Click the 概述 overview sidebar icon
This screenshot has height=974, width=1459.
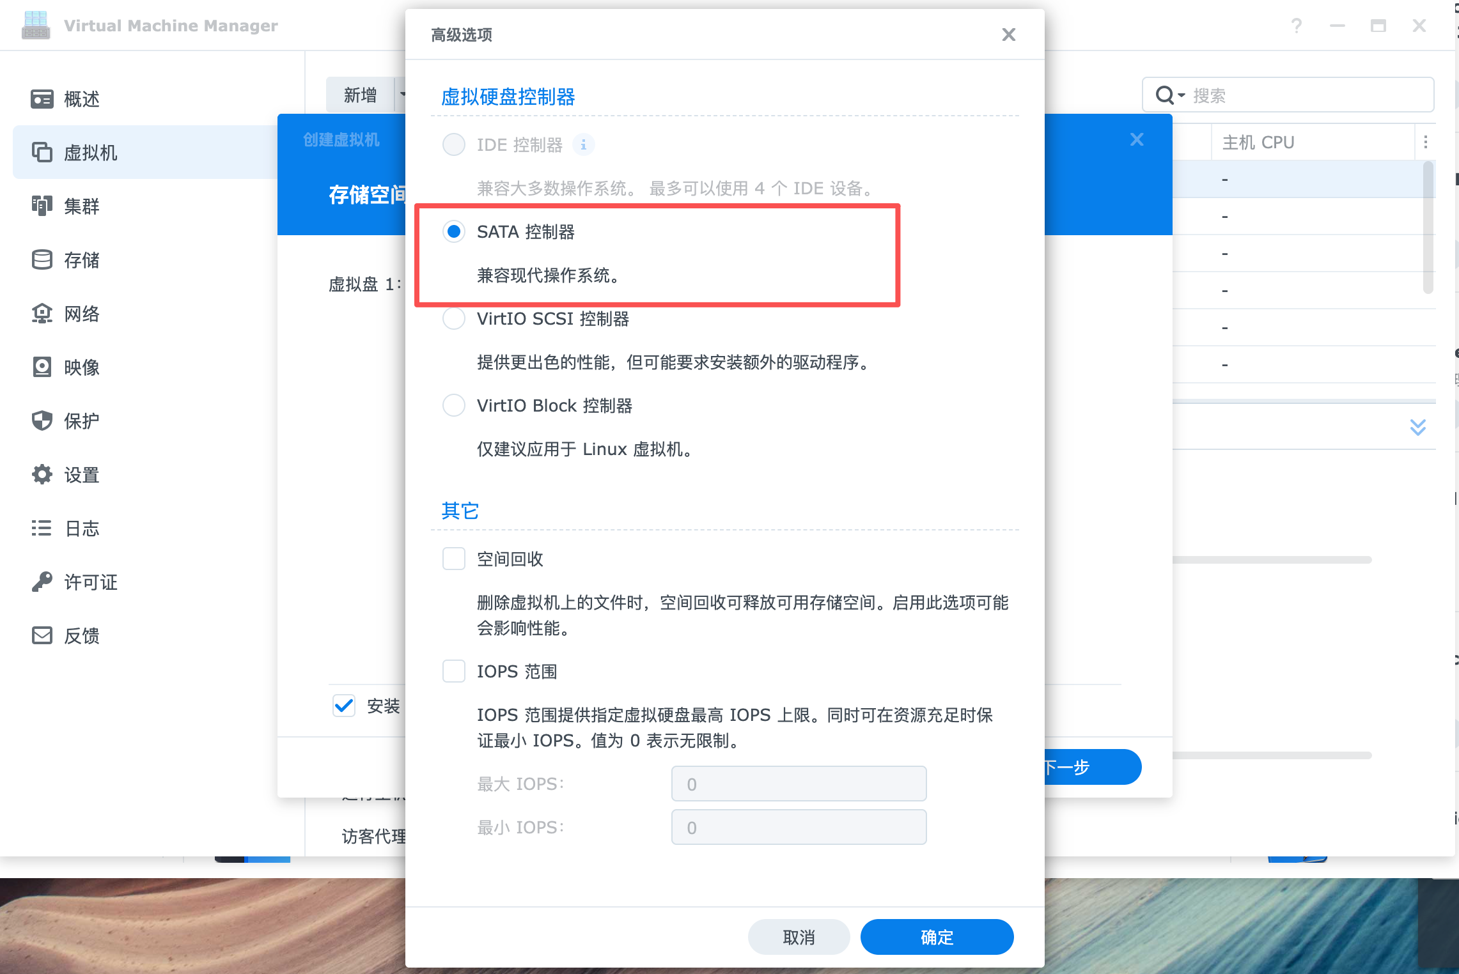42,99
